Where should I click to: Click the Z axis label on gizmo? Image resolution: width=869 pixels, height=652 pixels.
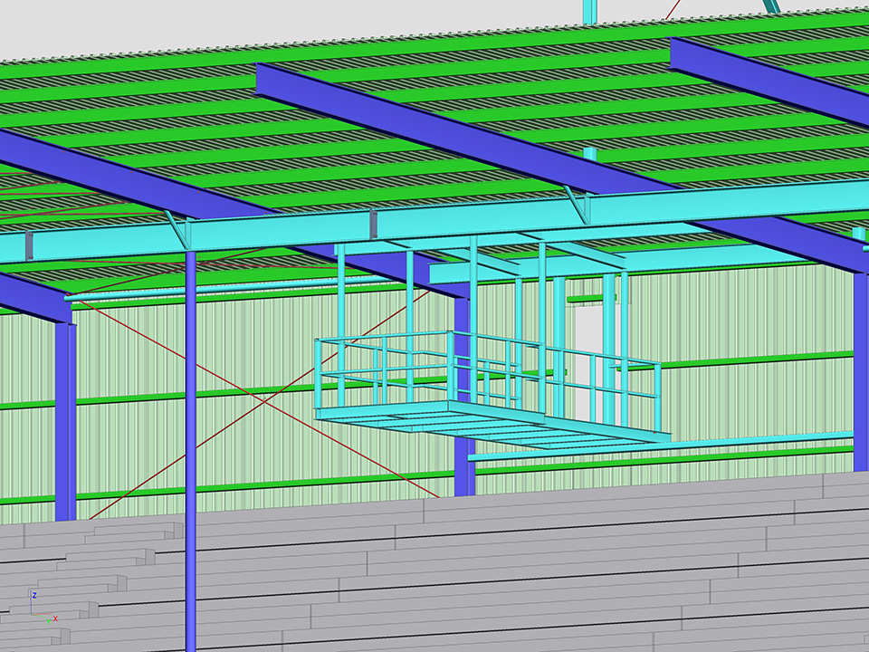point(34,595)
